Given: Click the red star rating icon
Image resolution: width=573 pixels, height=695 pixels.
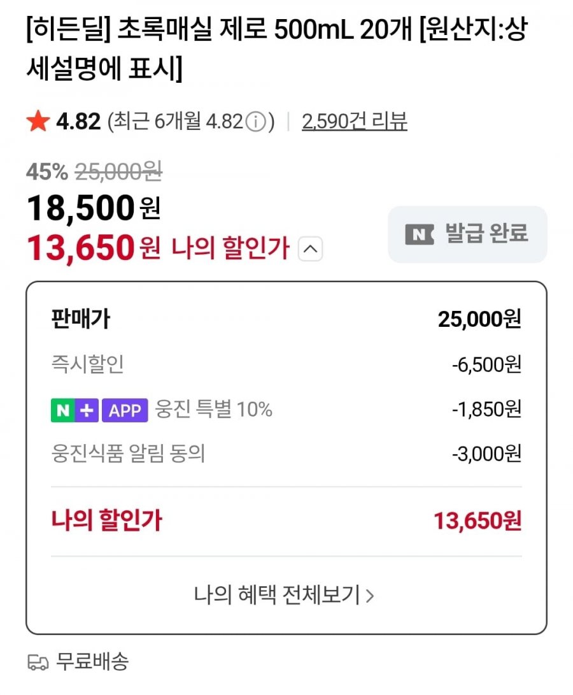Looking at the screenshot, I should [38, 121].
